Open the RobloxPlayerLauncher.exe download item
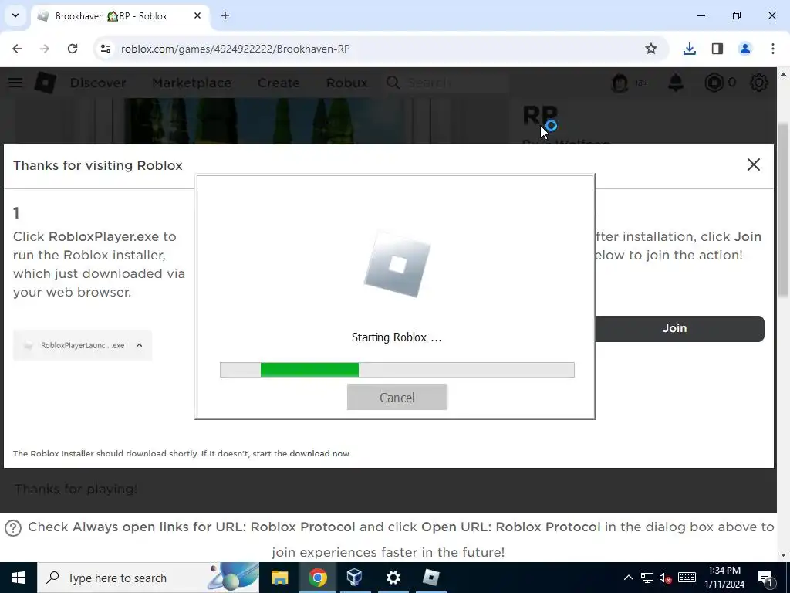 [83, 345]
